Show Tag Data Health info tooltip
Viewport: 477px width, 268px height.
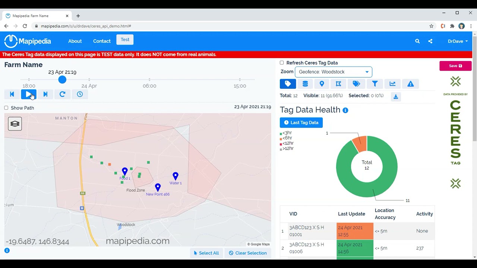tap(345, 111)
